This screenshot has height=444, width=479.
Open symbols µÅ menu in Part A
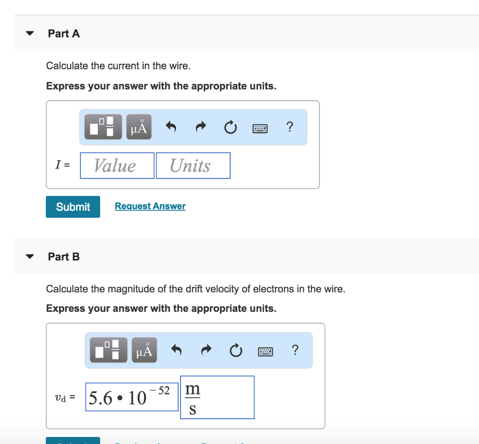tap(138, 127)
